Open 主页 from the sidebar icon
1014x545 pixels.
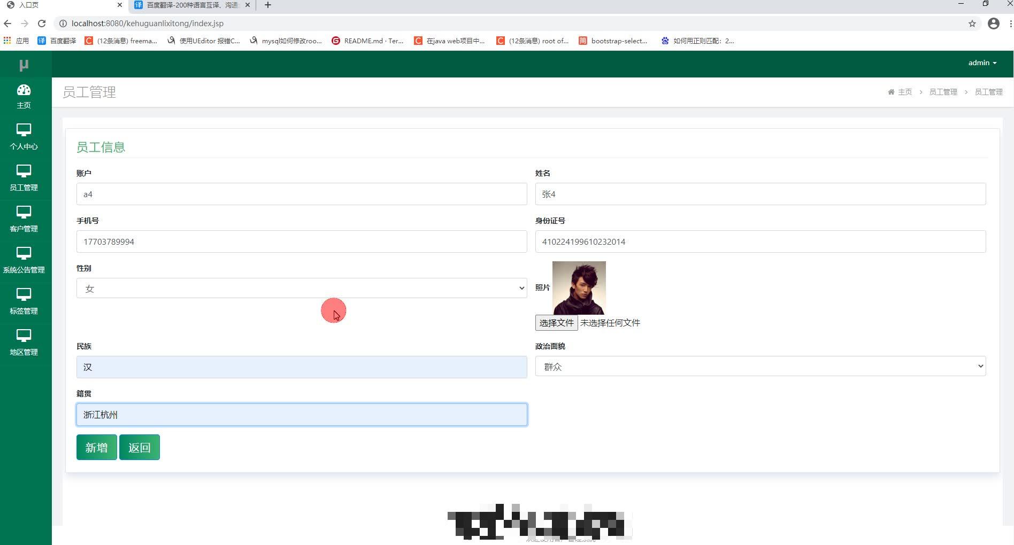24,96
